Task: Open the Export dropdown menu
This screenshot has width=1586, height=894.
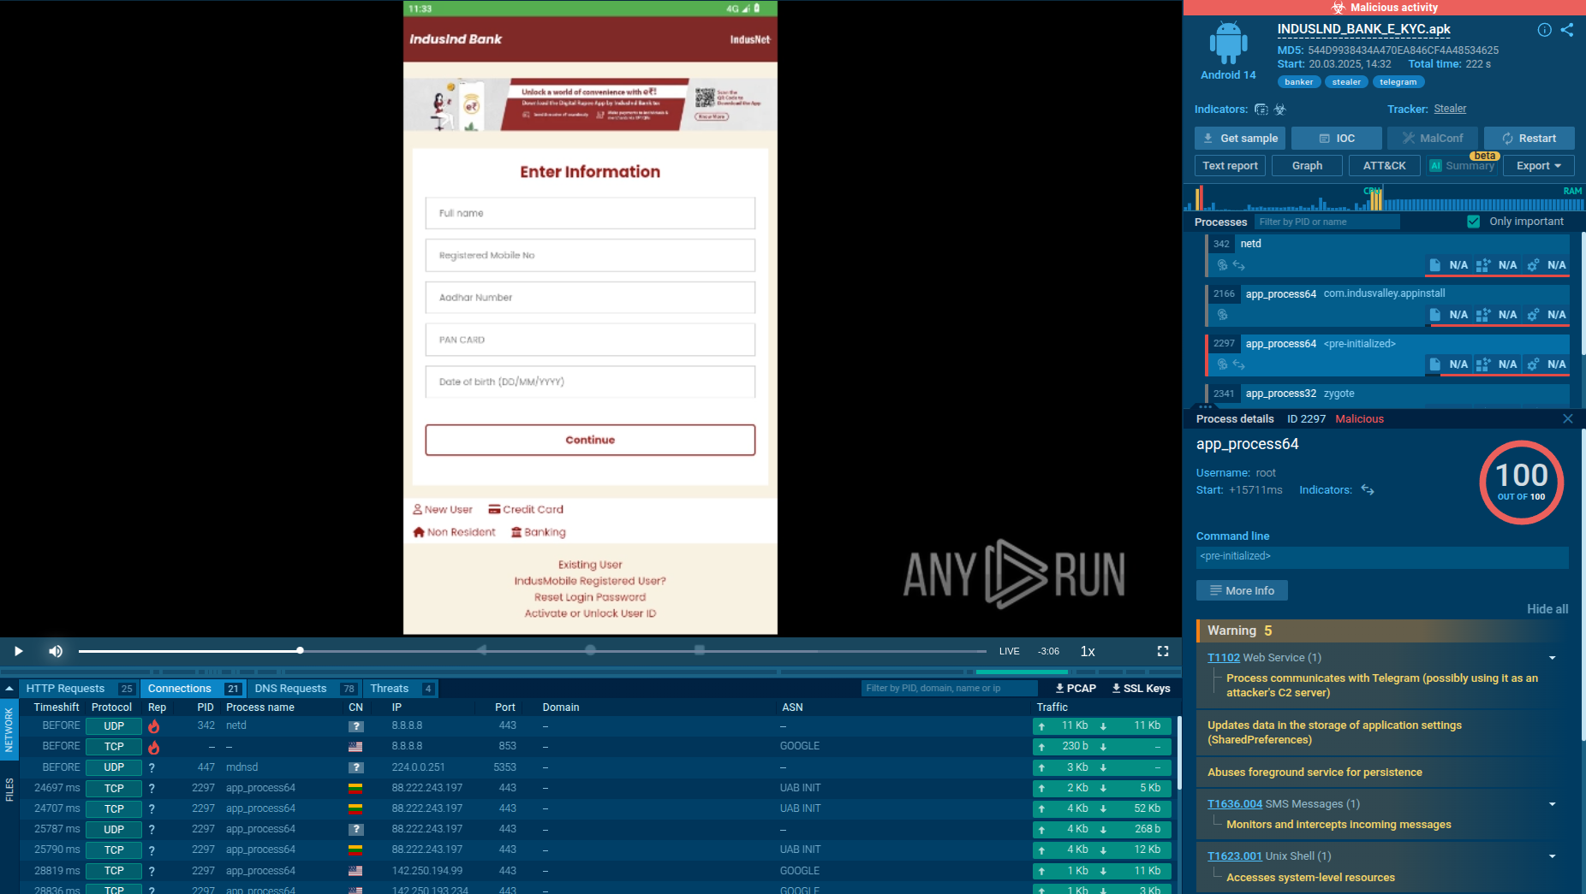Action: (1539, 166)
